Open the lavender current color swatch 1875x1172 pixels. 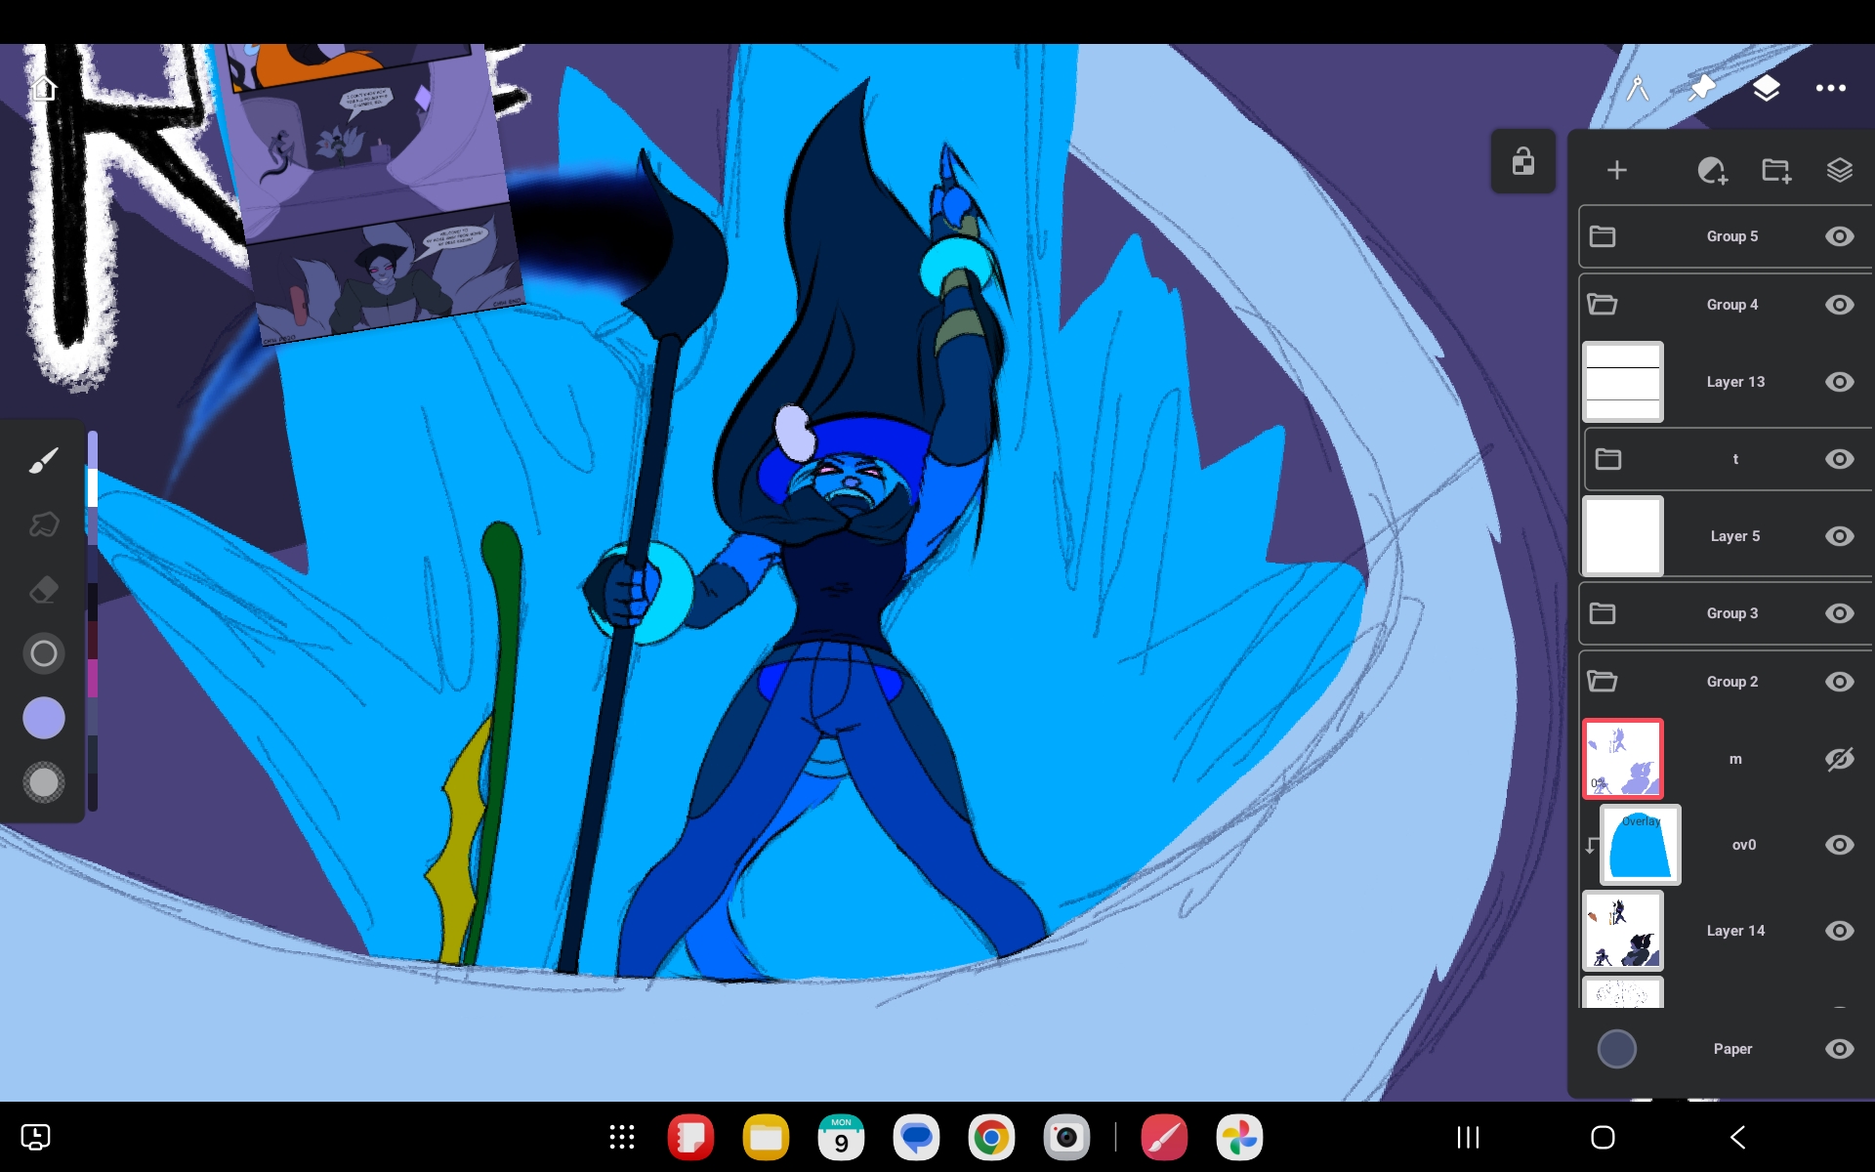[x=44, y=718]
